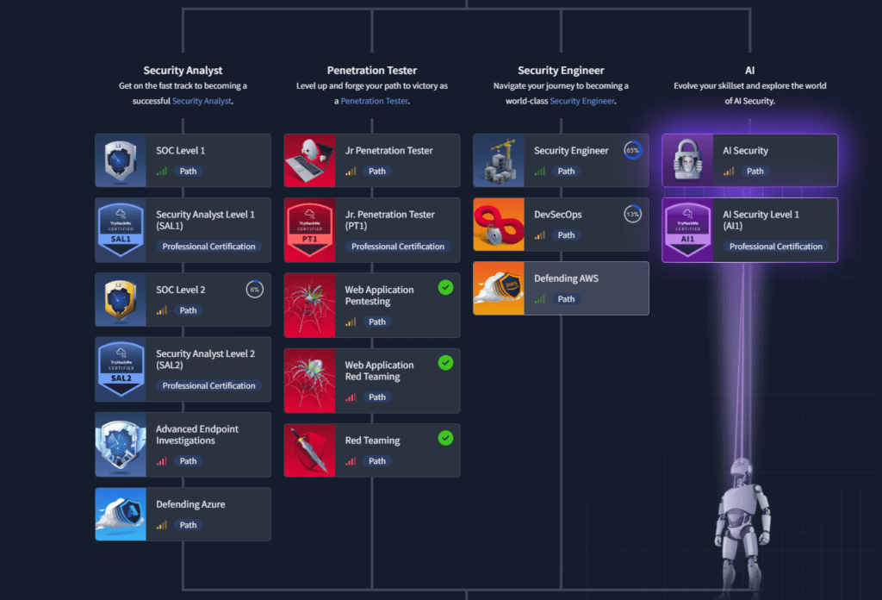The image size is (882, 600).
Task: Select the Security Engineer column heading
Action: 561,71
